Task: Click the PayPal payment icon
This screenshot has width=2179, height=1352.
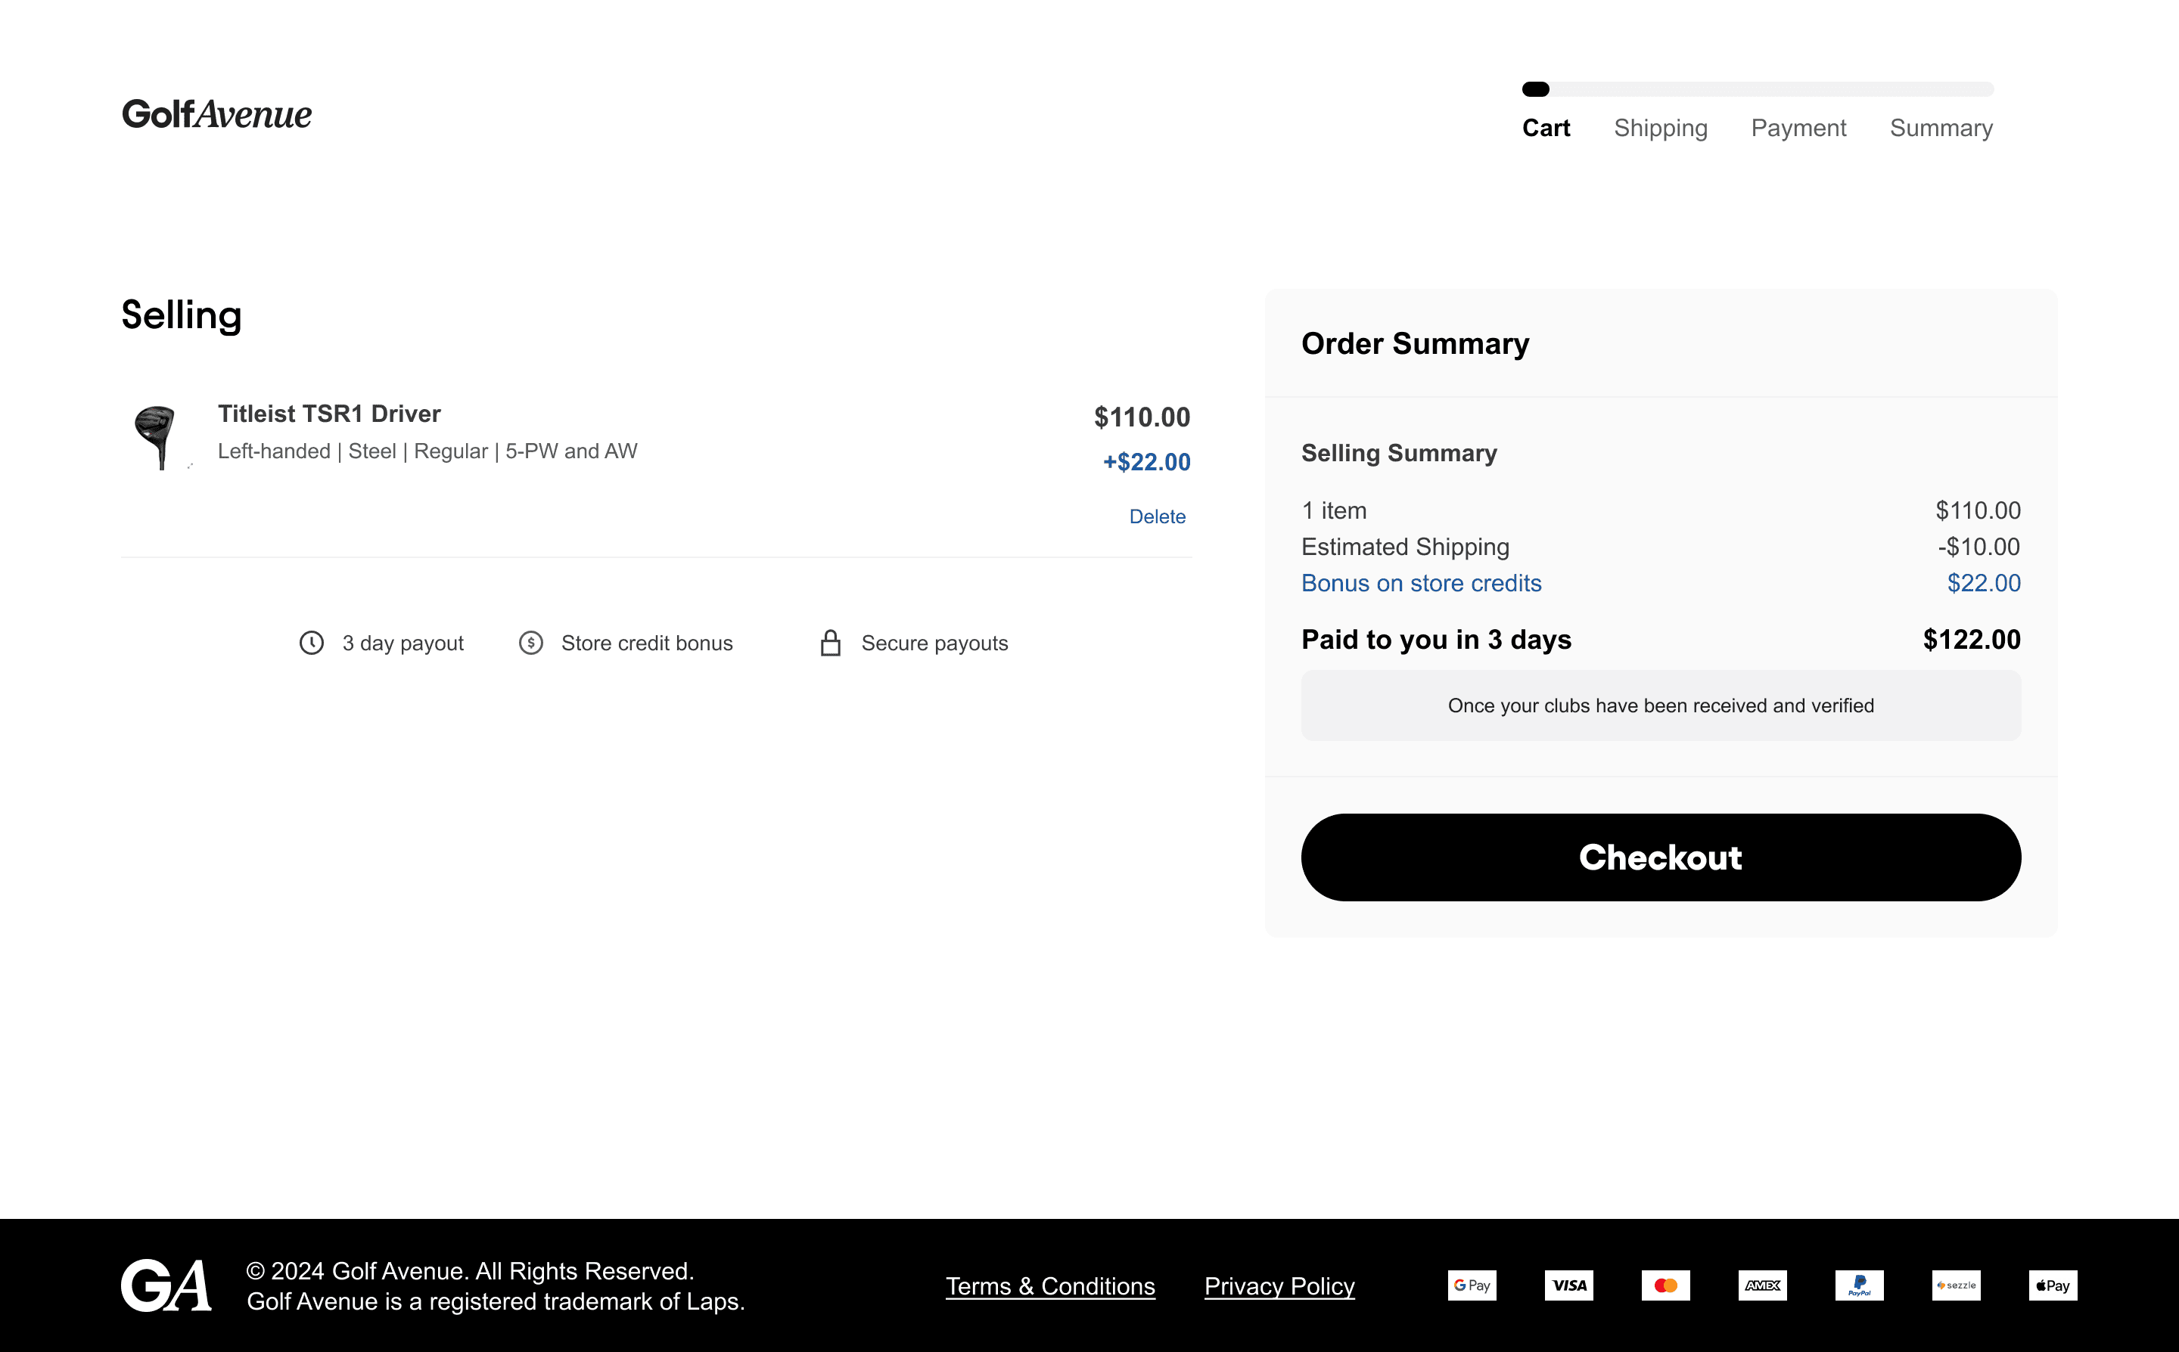Action: pyautogui.click(x=1859, y=1285)
